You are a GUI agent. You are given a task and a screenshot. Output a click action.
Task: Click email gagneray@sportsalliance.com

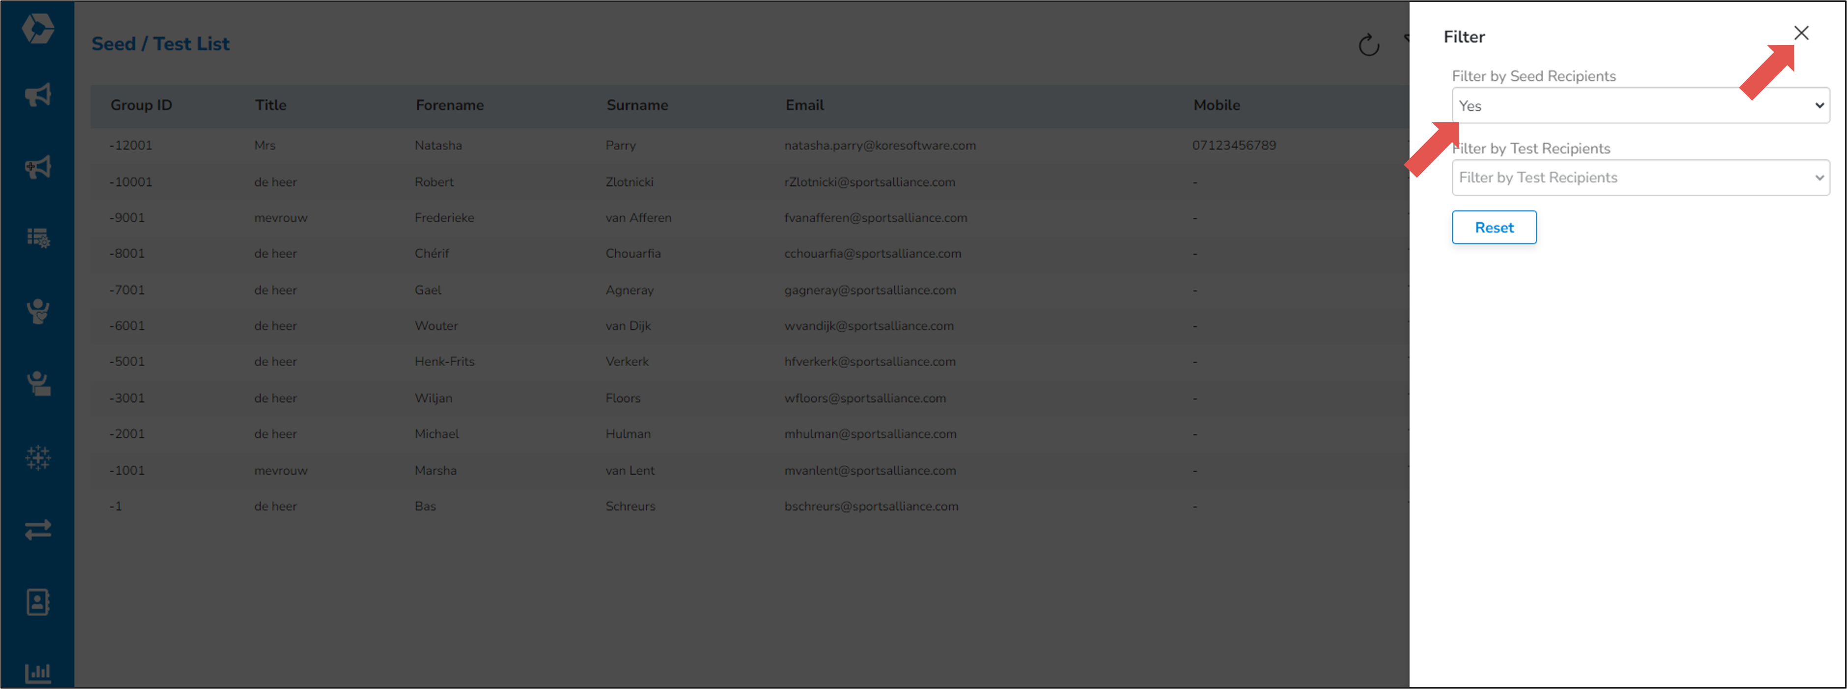click(x=870, y=290)
